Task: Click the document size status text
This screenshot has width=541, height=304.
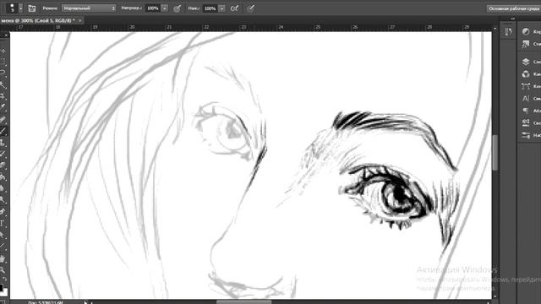Action: pyautogui.click(x=46, y=302)
